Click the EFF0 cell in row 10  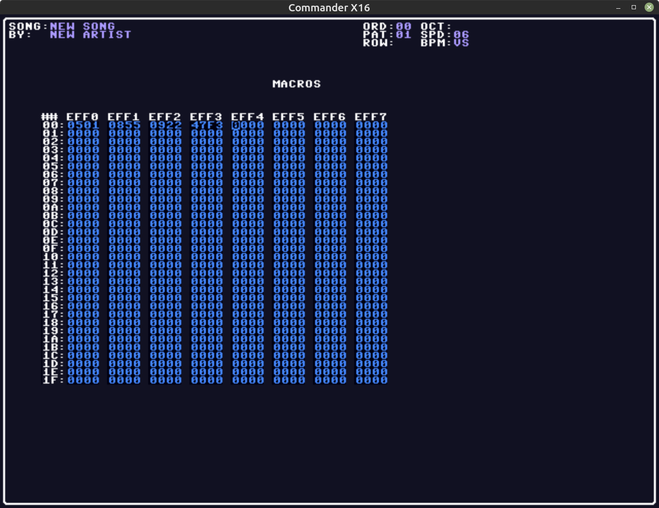pyautogui.click(x=83, y=257)
